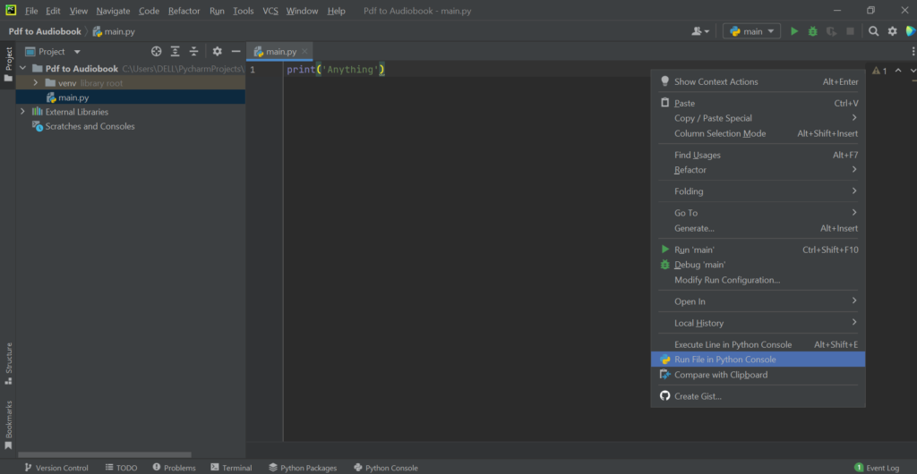917x474 pixels.
Task: Click the Project panel horizontal scrollbar
Action: (x=105, y=454)
